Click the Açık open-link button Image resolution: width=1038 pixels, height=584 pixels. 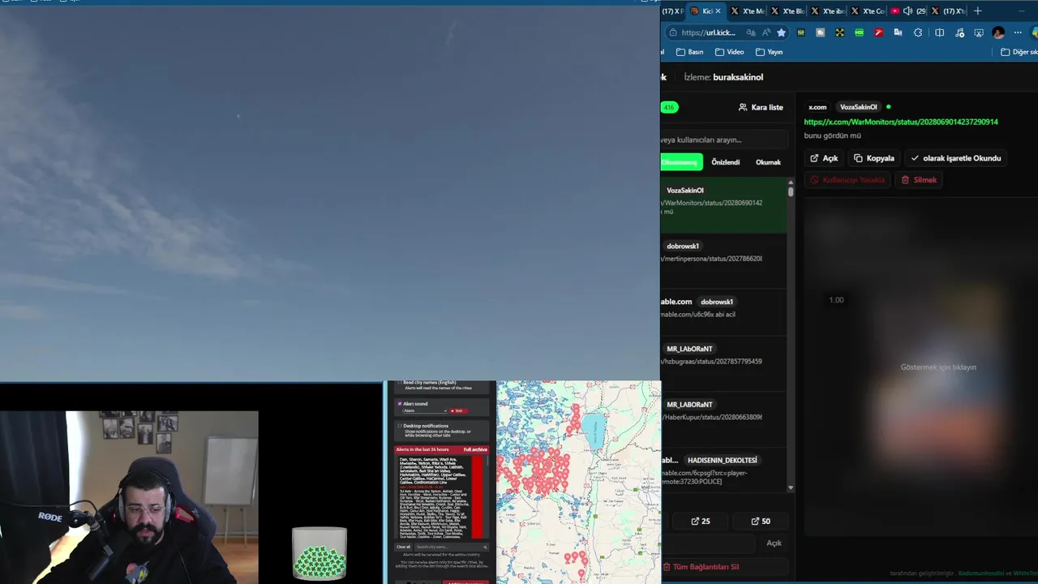point(824,158)
